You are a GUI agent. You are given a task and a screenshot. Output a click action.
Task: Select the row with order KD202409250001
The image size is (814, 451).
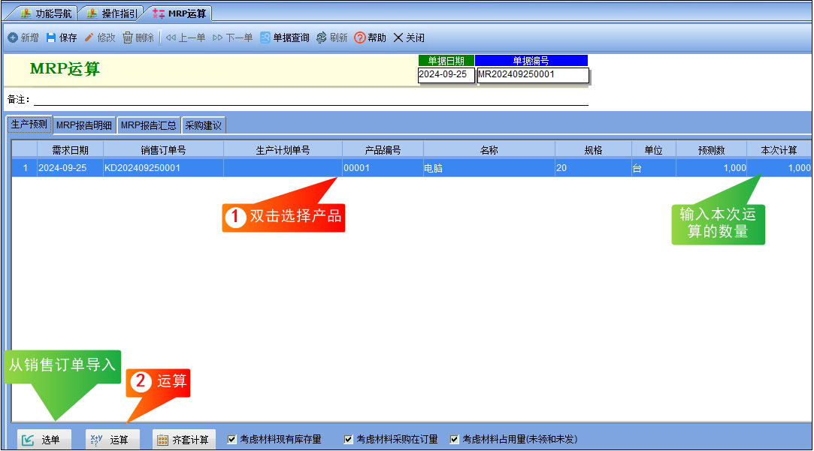(411, 168)
